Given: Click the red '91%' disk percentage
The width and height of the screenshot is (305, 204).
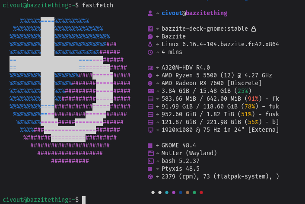Looking at the screenshot, I should coord(253,99).
